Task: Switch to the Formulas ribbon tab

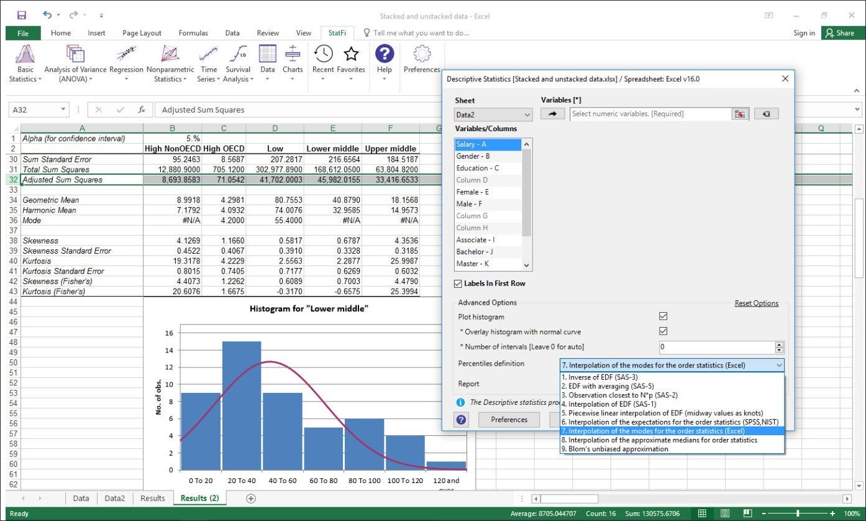Action: (x=193, y=33)
